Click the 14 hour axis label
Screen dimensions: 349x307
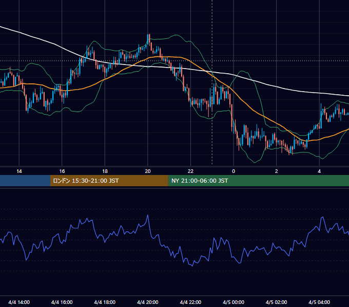(19, 171)
